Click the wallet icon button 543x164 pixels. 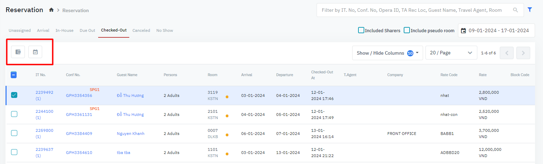coord(18,52)
